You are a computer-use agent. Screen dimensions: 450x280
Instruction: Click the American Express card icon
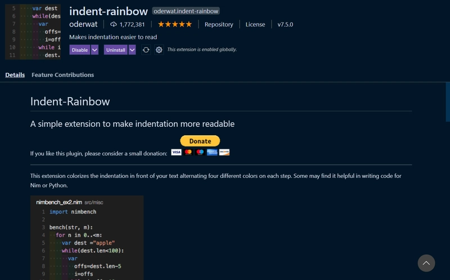click(x=212, y=152)
